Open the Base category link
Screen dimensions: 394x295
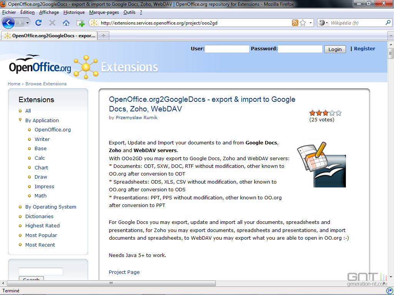[40, 149]
